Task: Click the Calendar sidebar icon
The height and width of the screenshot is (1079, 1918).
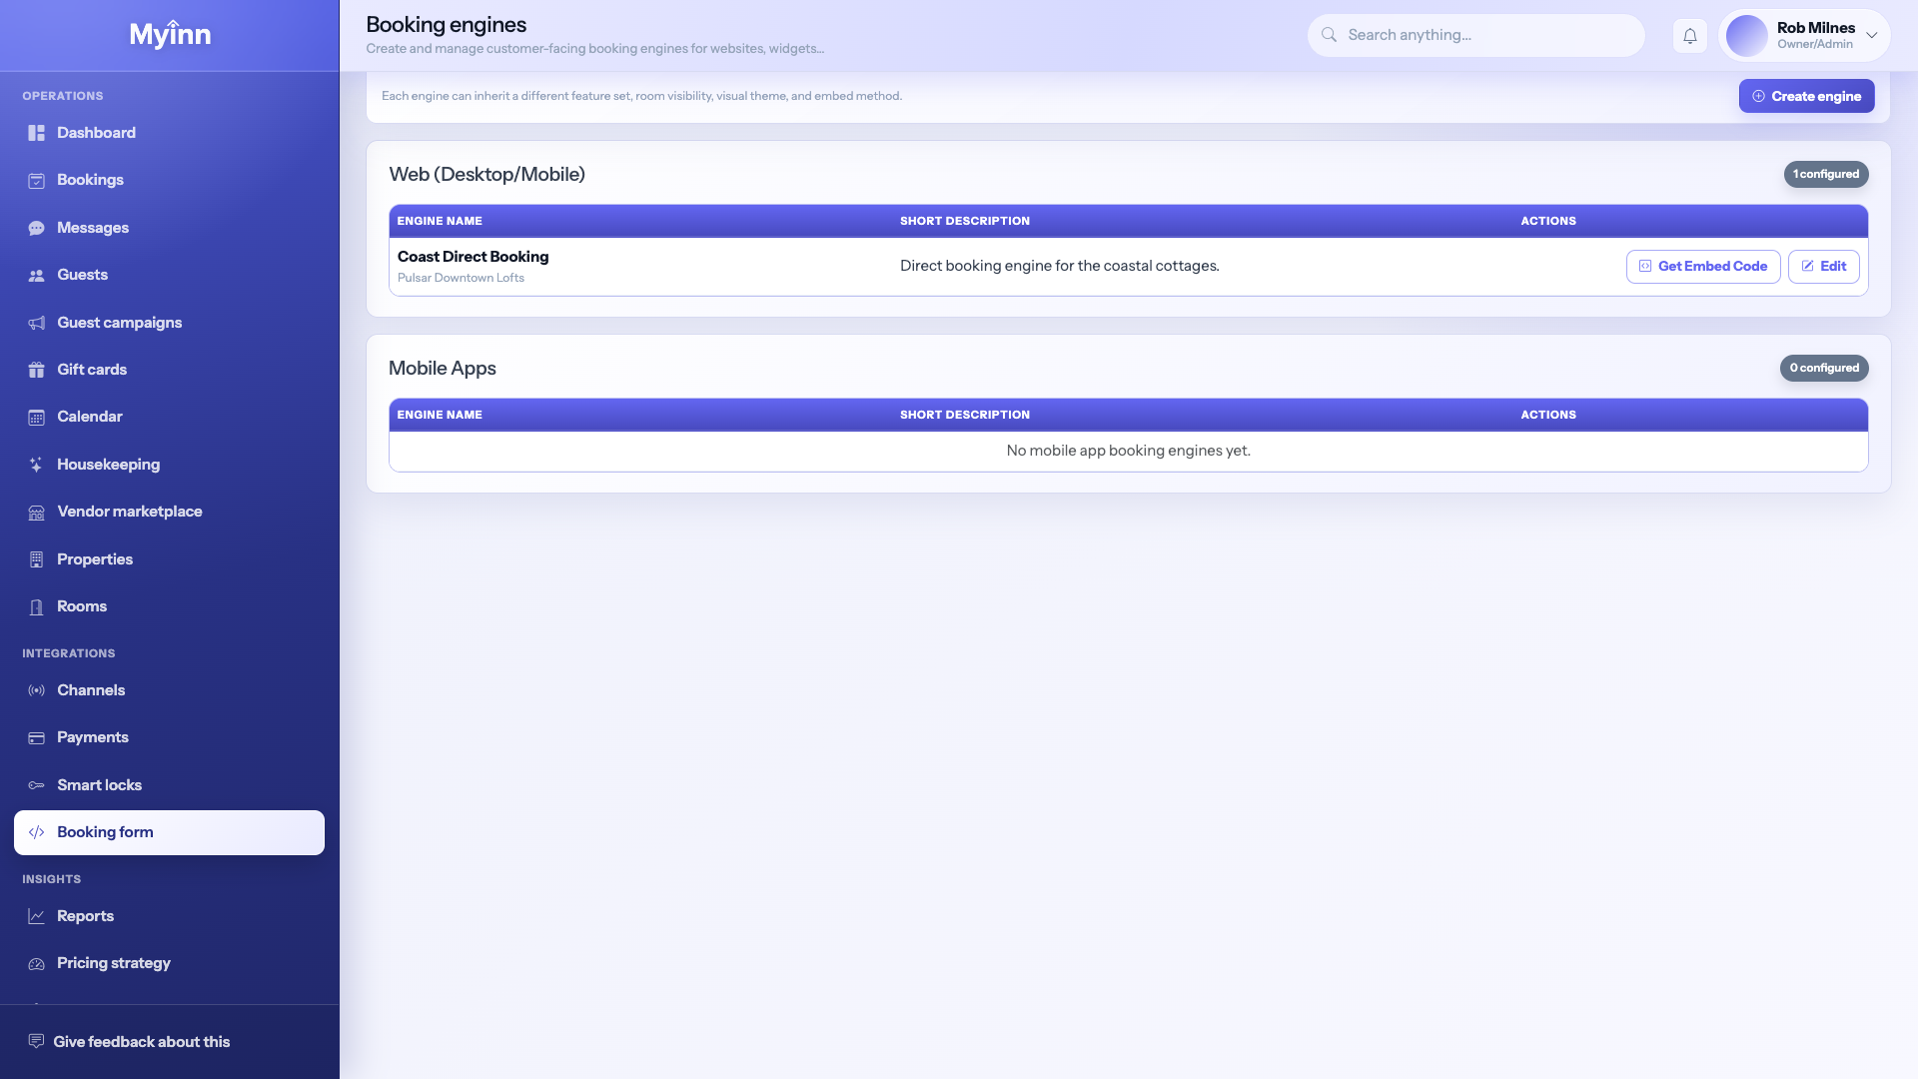Action: 36,418
